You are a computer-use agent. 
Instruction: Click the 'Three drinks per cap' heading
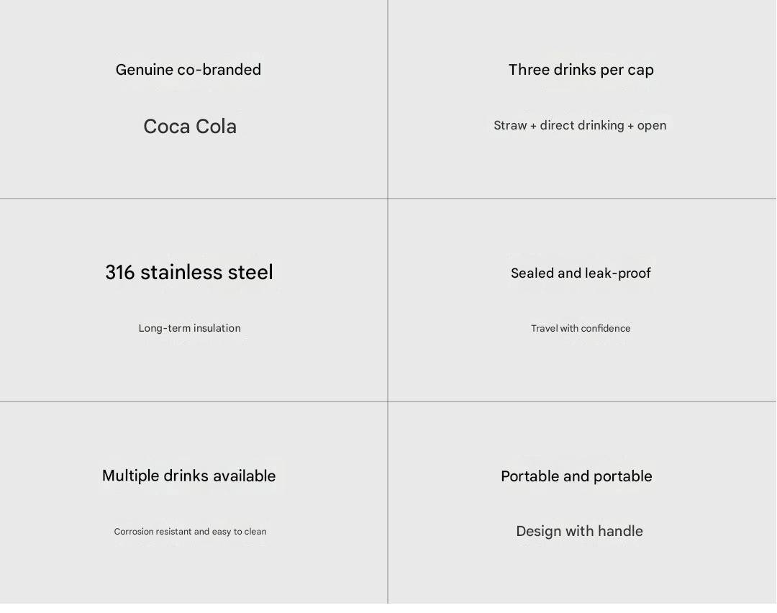[x=581, y=70]
